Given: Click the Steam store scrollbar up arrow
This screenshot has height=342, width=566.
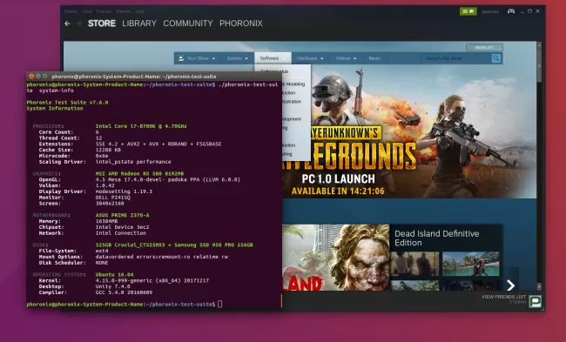Looking at the screenshot, I should point(539,45).
